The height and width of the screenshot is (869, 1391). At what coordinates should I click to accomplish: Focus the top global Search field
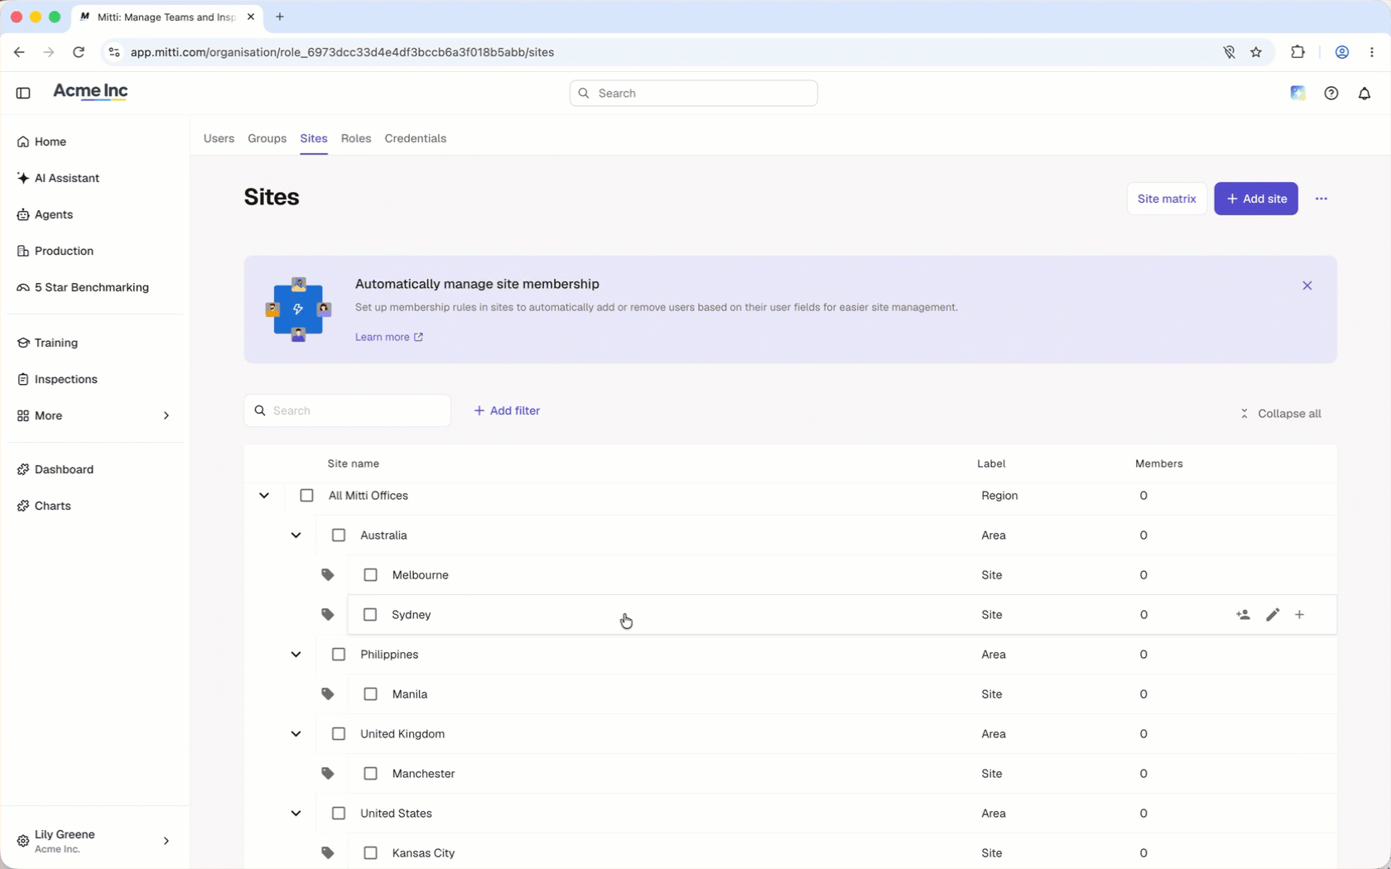click(694, 94)
